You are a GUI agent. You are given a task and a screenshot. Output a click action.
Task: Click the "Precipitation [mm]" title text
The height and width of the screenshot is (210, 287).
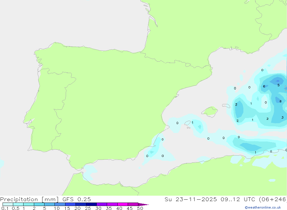click(29, 199)
